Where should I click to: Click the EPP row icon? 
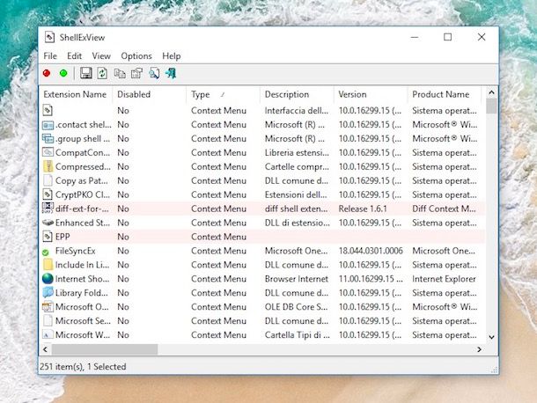click(x=48, y=237)
